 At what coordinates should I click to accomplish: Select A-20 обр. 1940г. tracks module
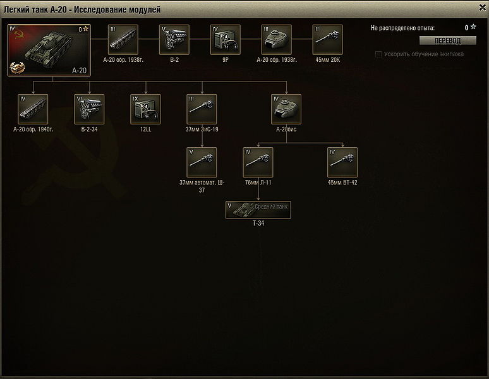click(x=33, y=109)
